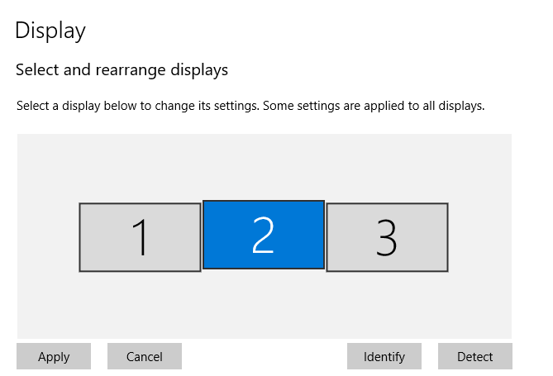Select display 1 monitor box

click(x=140, y=237)
